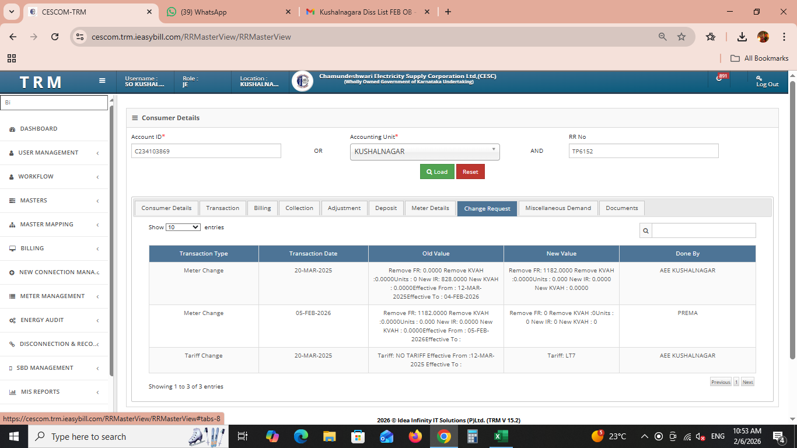The image size is (797, 448).
Task: Go to Previous page of entries
Action: click(x=721, y=382)
